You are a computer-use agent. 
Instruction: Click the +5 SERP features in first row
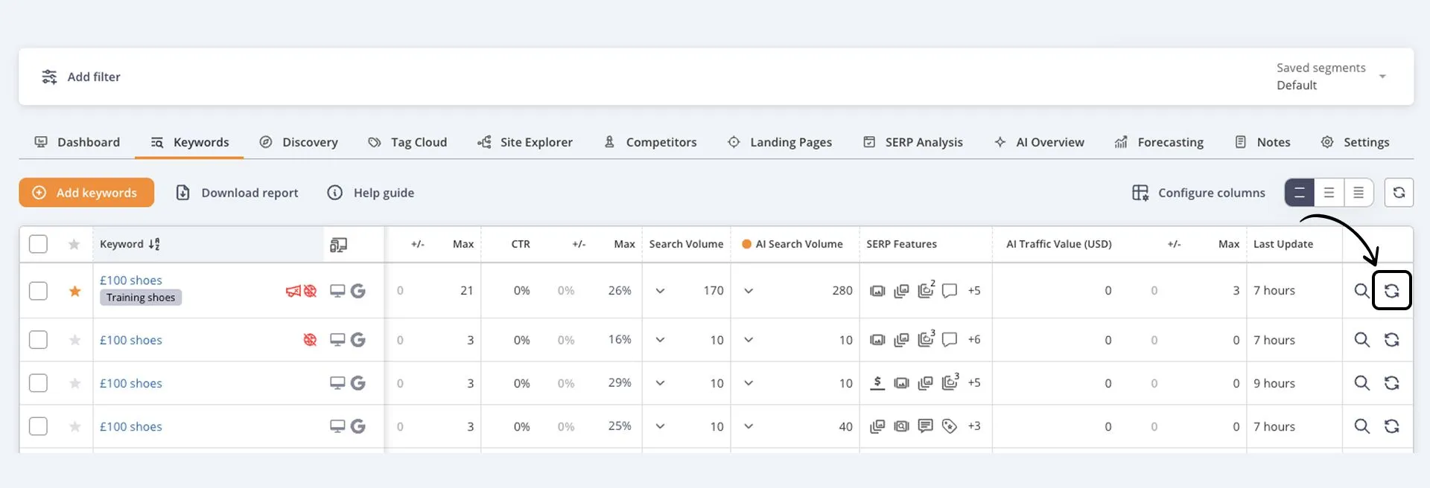973,291
